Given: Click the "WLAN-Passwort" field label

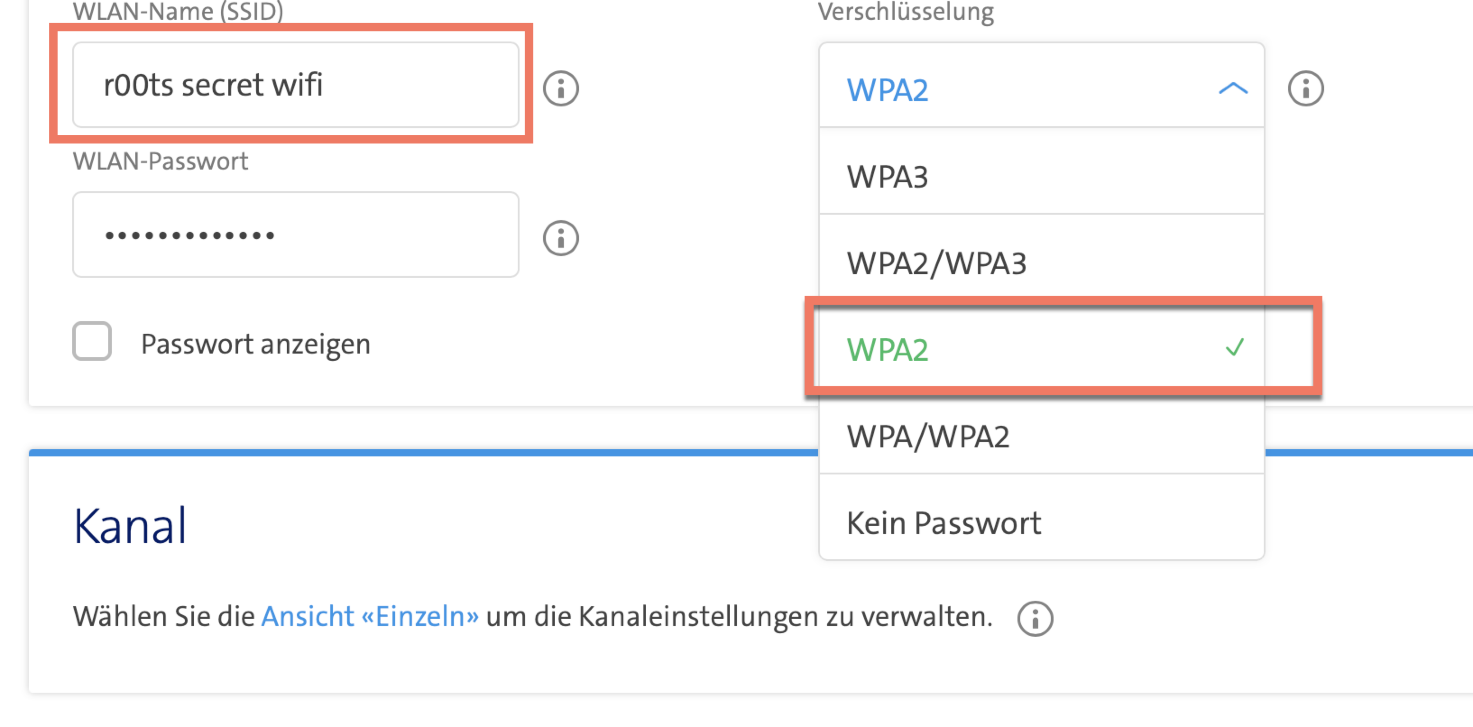Looking at the screenshot, I should tap(160, 161).
